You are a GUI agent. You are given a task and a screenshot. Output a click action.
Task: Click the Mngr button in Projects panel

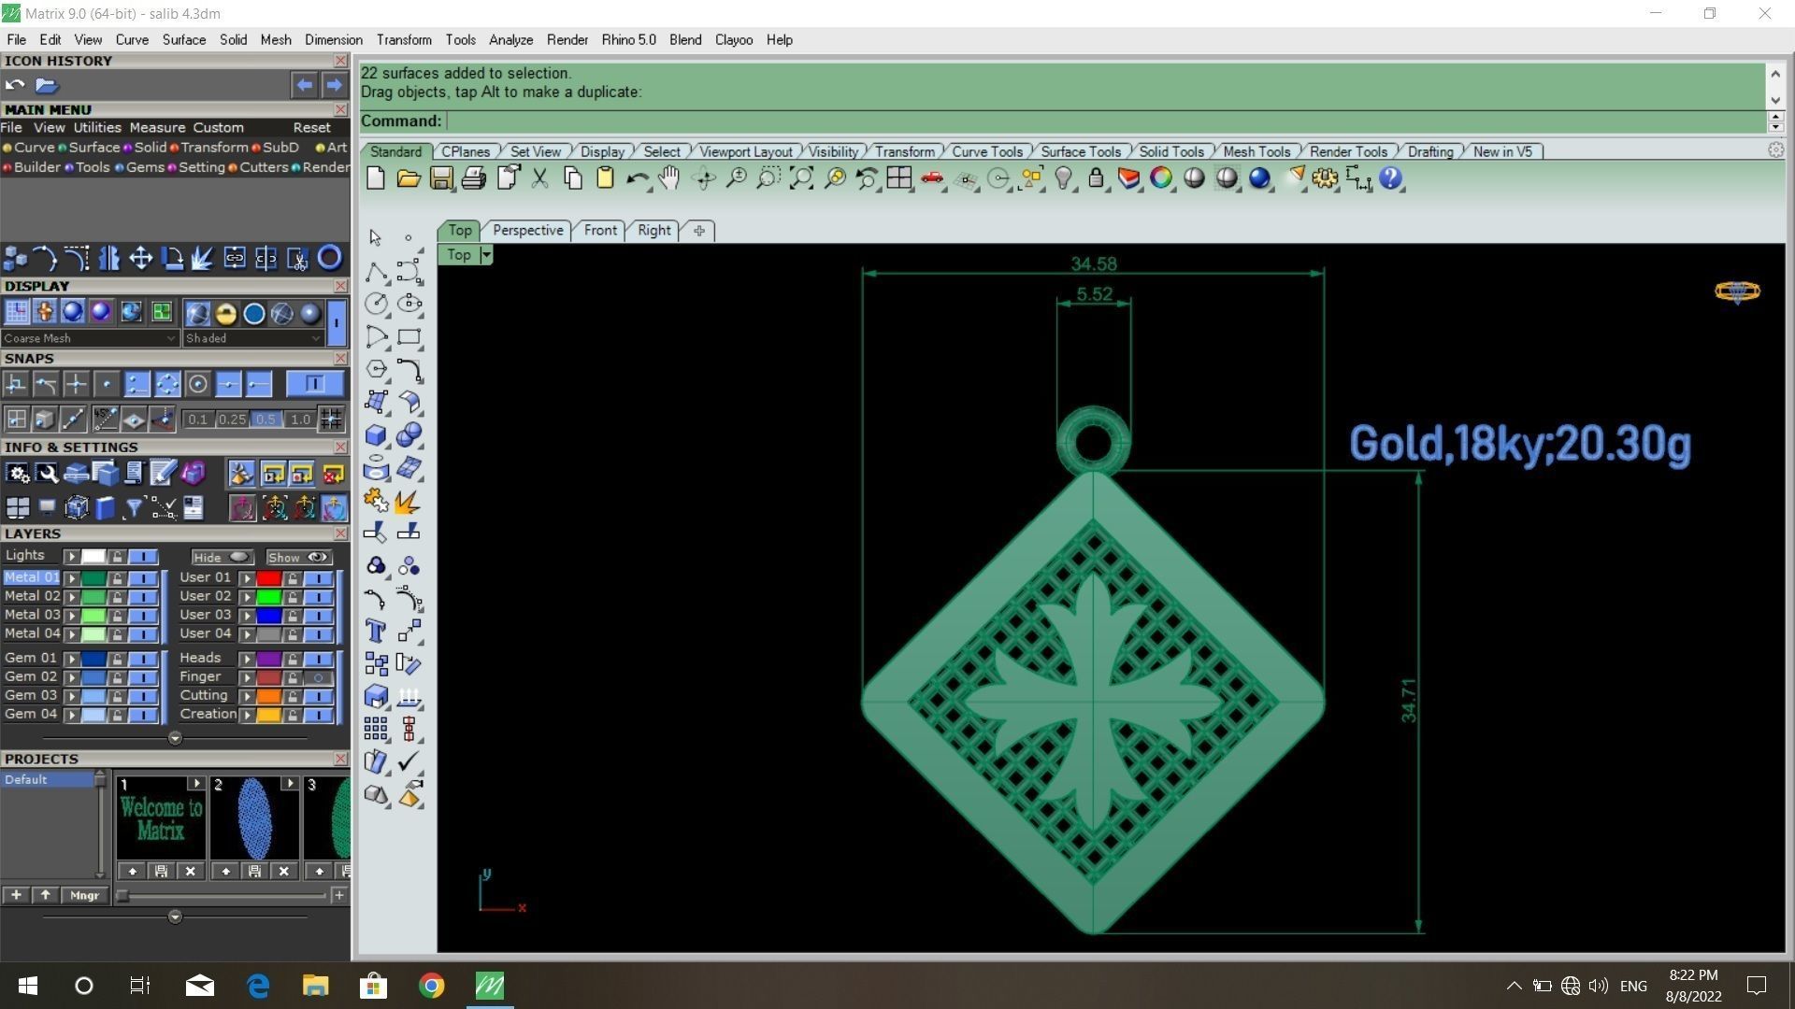pyautogui.click(x=84, y=895)
